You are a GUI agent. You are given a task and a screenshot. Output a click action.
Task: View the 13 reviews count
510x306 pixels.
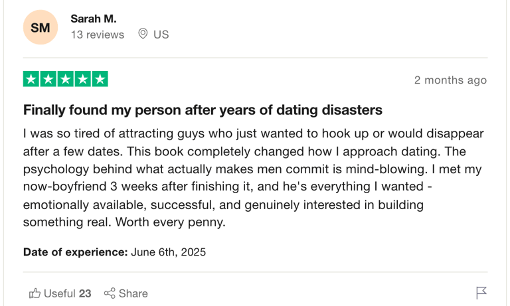point(98,35)
